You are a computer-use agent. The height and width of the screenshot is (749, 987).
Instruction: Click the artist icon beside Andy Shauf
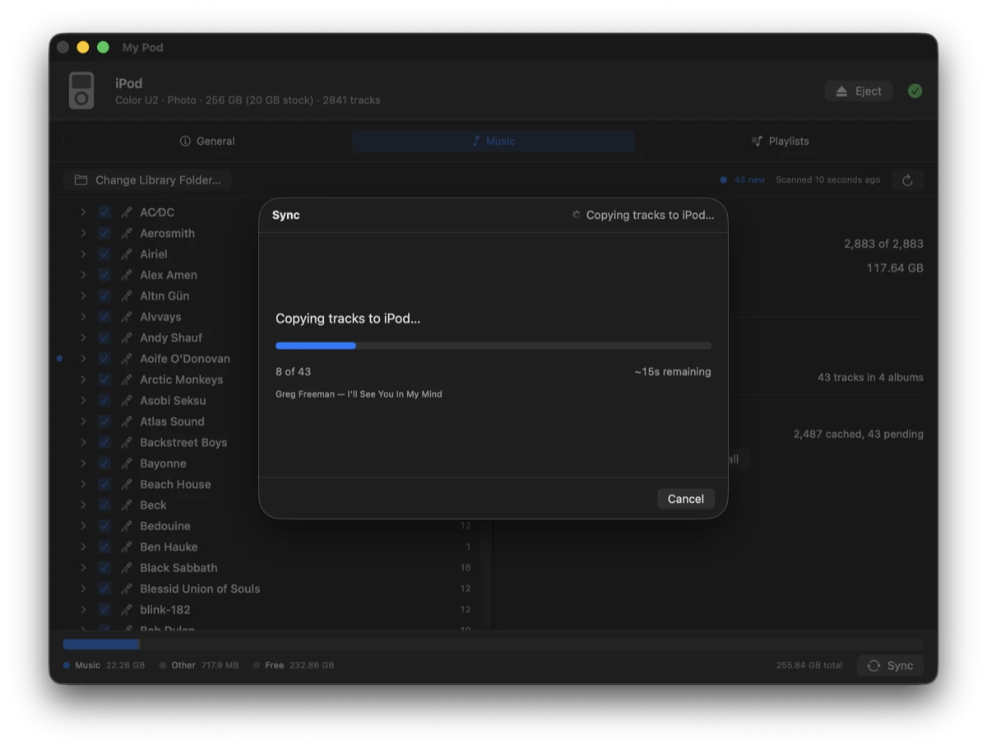click(x=126, y=337)
